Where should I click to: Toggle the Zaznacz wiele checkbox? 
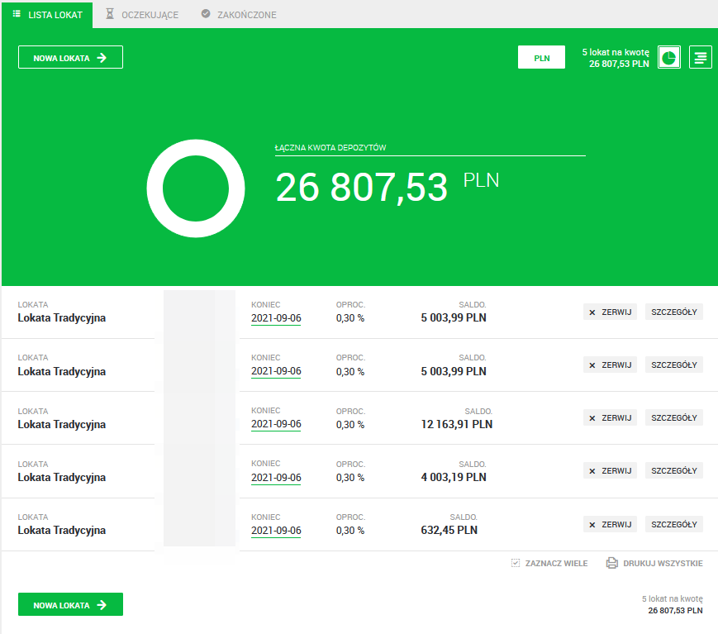(x=516, y=563)
